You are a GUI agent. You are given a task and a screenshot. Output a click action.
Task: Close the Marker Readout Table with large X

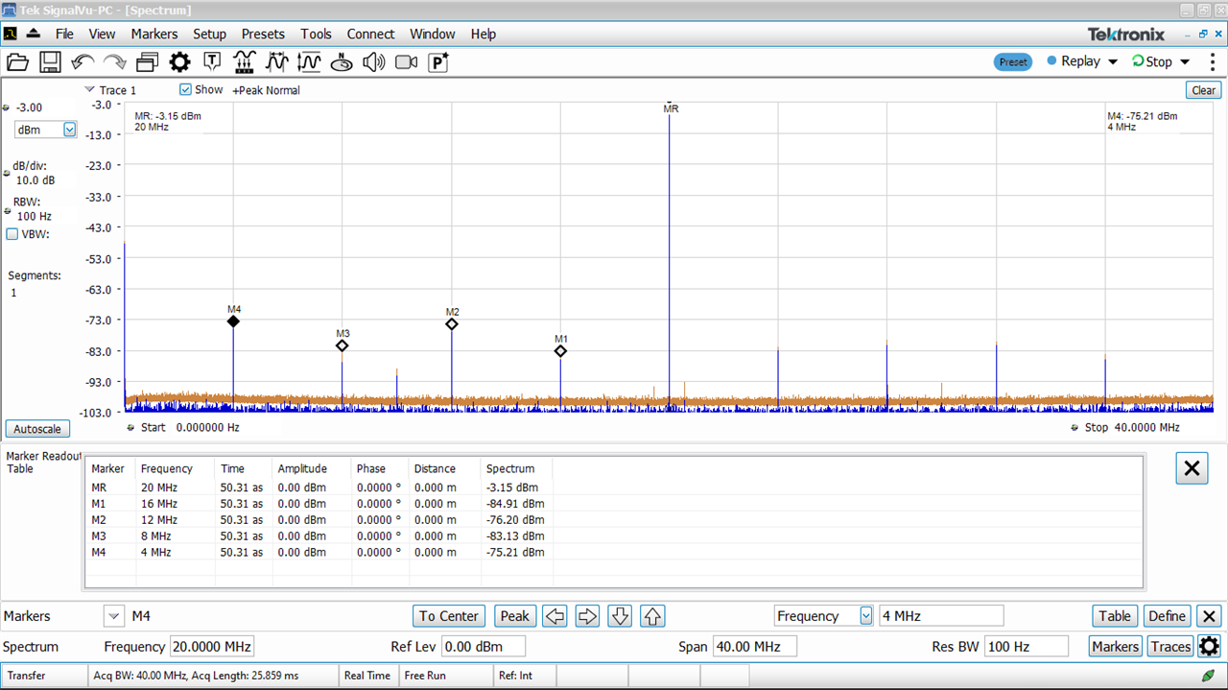pos(1192,468)
